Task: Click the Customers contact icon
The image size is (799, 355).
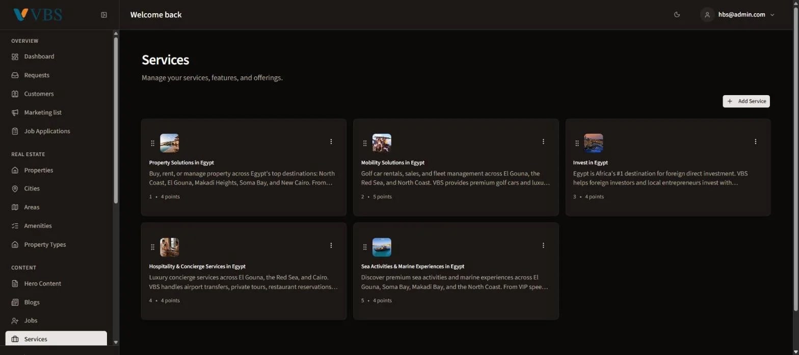Action: coord(15,94)
